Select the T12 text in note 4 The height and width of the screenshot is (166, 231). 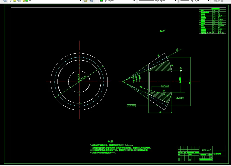[x=113, y=152]
